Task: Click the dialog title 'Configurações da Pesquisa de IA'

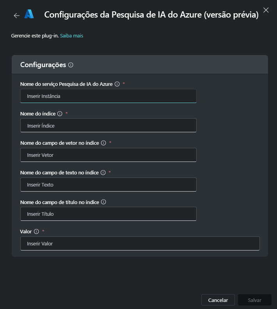Action: pyautogui.click(x=151, y=15)
